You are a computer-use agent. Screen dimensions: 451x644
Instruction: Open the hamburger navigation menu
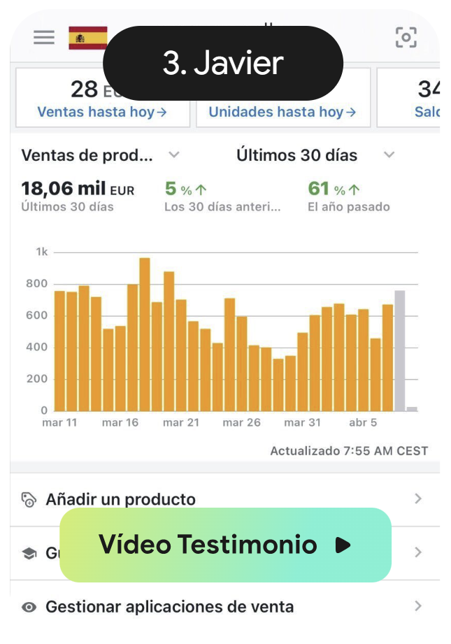[x=43, y=37]
